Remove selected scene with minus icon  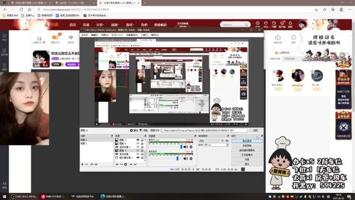(87, 164)
